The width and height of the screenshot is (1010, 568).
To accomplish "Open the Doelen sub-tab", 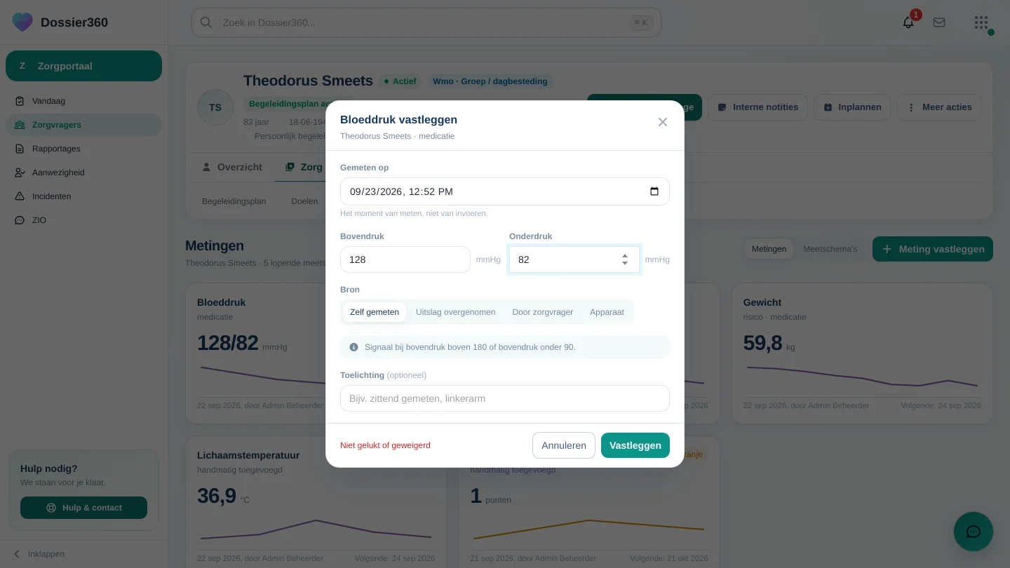I will point(304,201).
